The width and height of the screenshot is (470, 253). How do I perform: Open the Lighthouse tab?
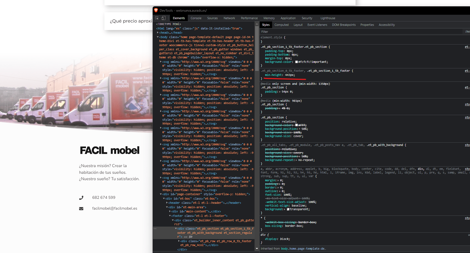pos(328,18)
